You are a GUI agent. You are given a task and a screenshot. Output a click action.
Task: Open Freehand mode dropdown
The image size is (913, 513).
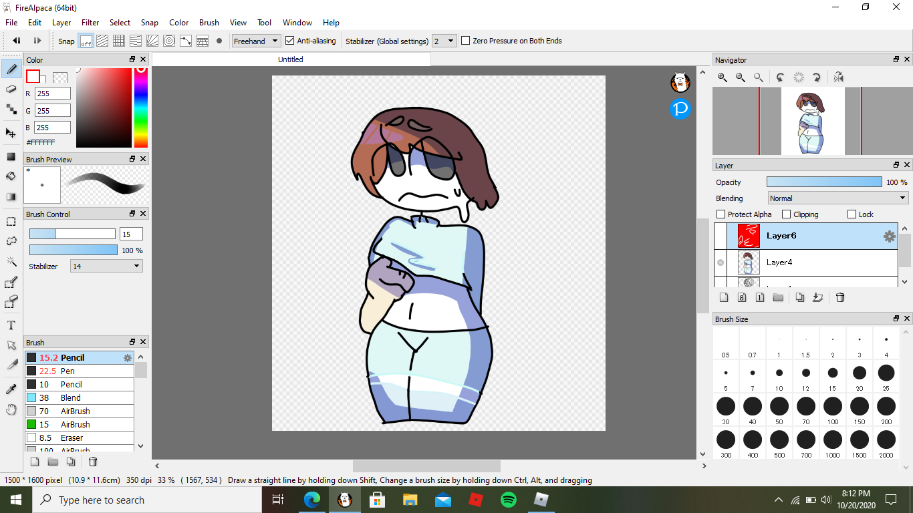(x=256, y=41)
